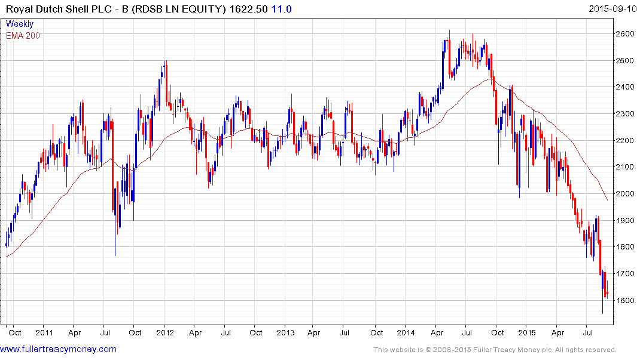Select the 2200 price axis label
This screenshot has width=643, height=358.
pos(625,140)
